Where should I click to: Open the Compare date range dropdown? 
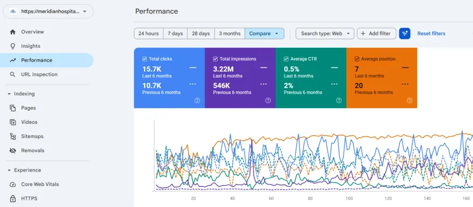point(264,33)
